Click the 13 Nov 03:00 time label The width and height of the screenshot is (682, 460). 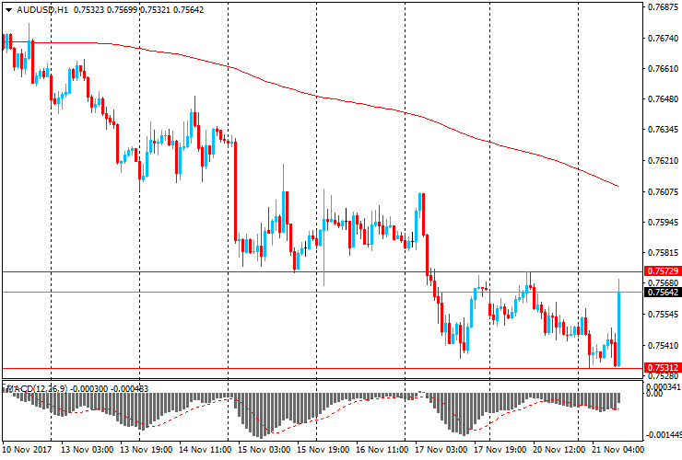click(x=87, y=449)
